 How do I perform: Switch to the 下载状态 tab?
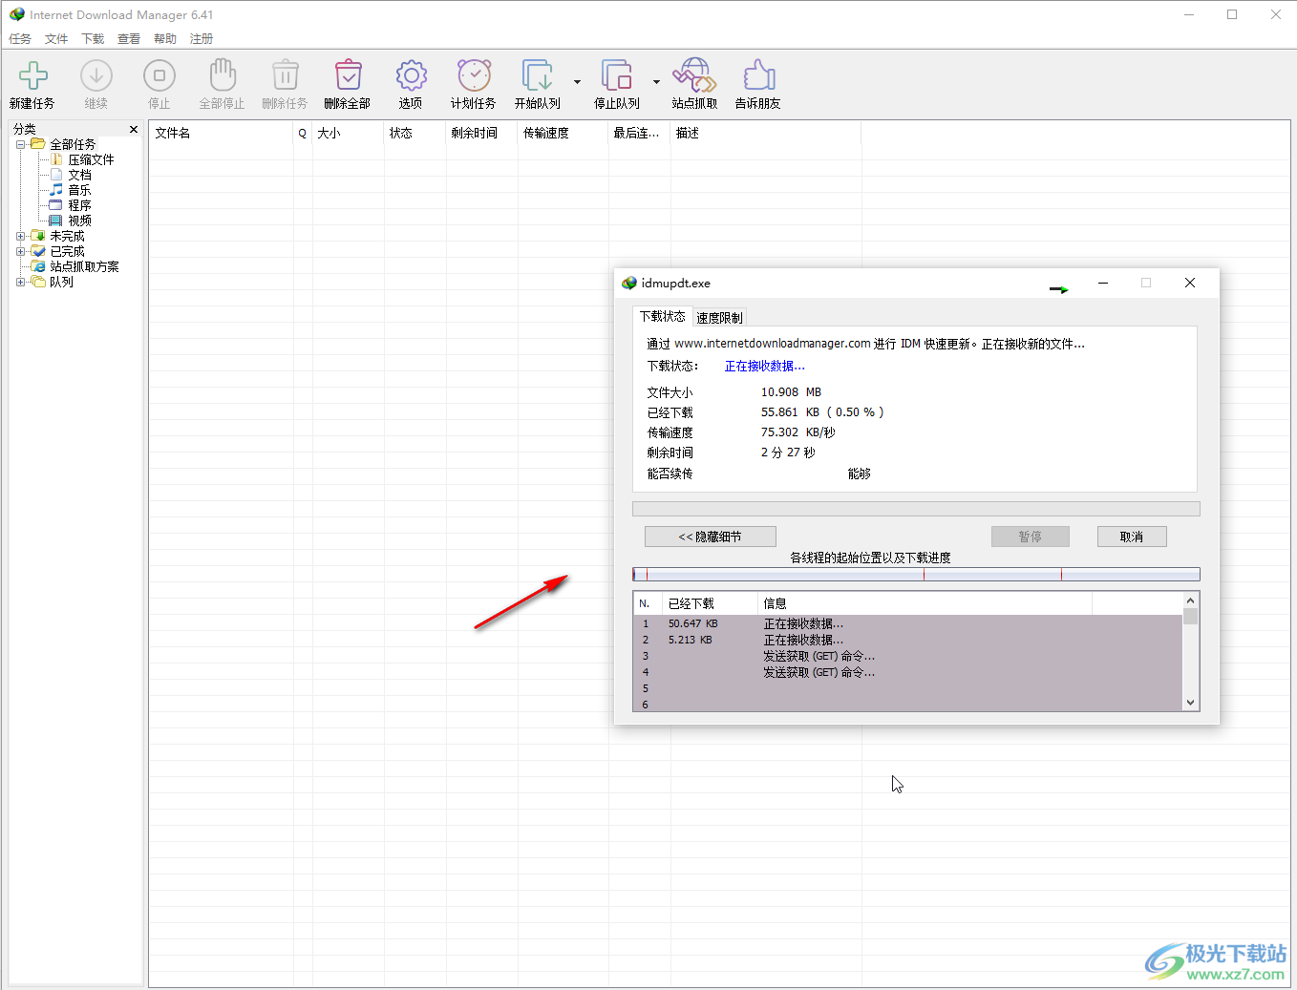pos(663,316)
